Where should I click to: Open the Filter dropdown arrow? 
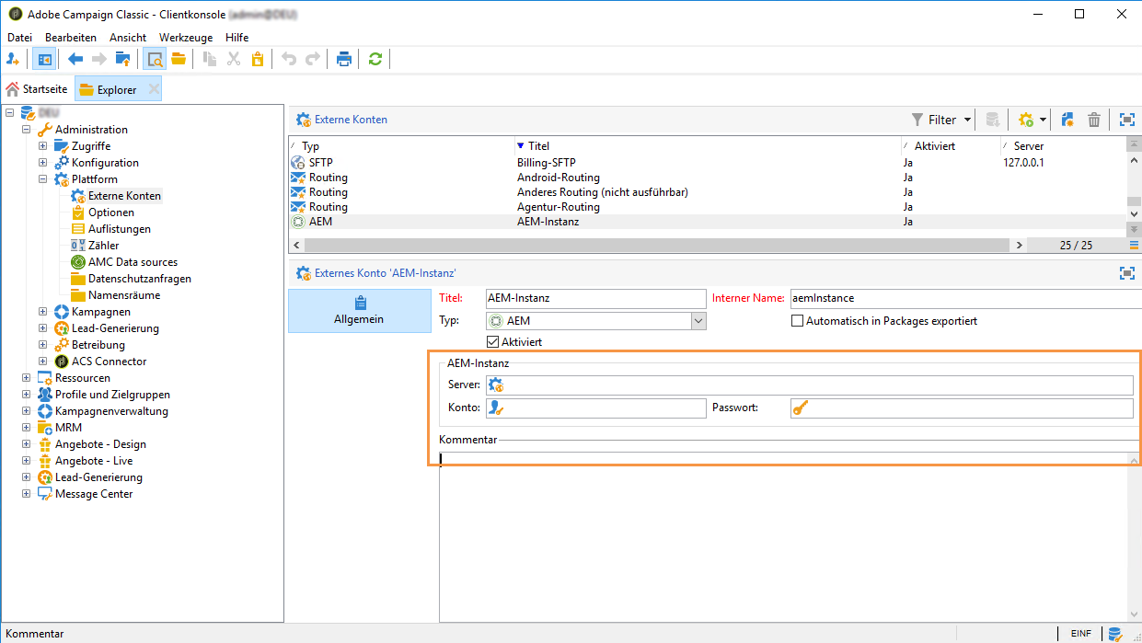[967, 120]
